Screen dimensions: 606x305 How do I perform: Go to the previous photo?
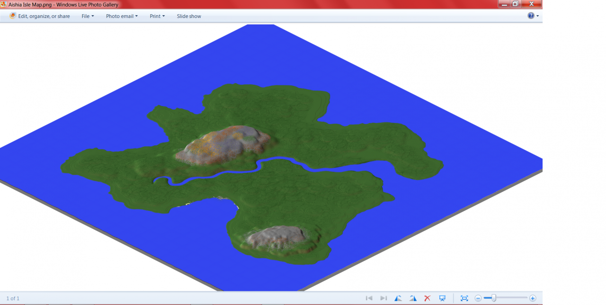(369, 298)
